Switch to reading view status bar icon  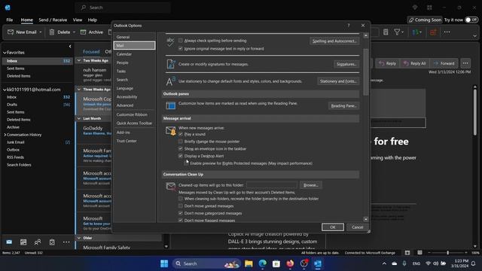(x=419, y=253)
